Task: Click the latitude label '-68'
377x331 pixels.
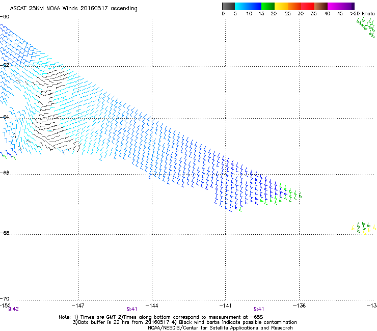Action: [x=5, y=233]
